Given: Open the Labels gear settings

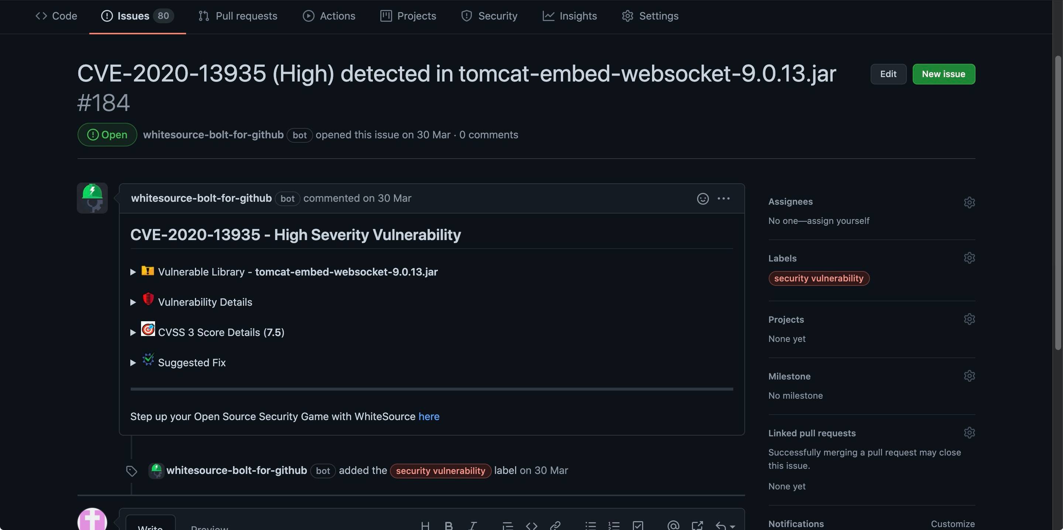Looking at the screenshot, I should pyautogui.click(x=969, y=258).
